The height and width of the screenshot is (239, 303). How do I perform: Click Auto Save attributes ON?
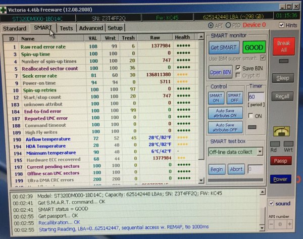[x=225, y=113]
